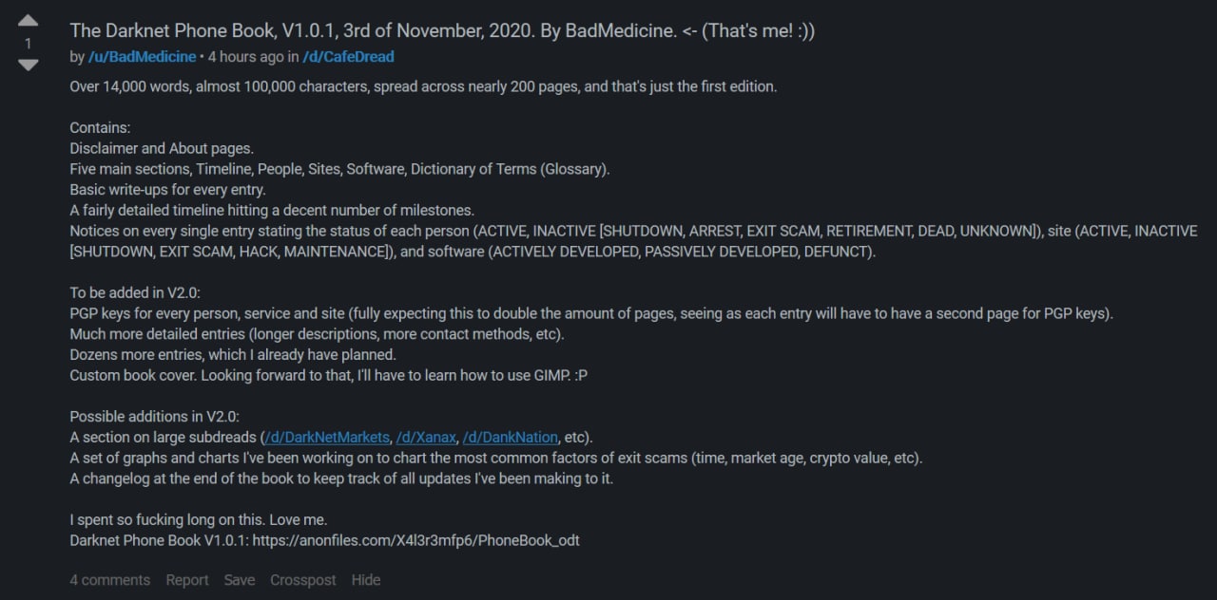The image size is (1217, 600).
Task: Click the 'Over 14,000 words' opening sentence
Action: tap(423, 86)
